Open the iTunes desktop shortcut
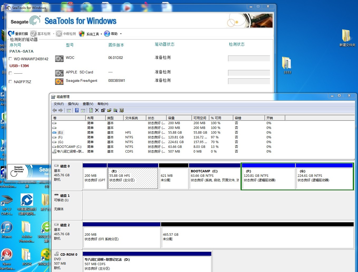 [7, 230]
